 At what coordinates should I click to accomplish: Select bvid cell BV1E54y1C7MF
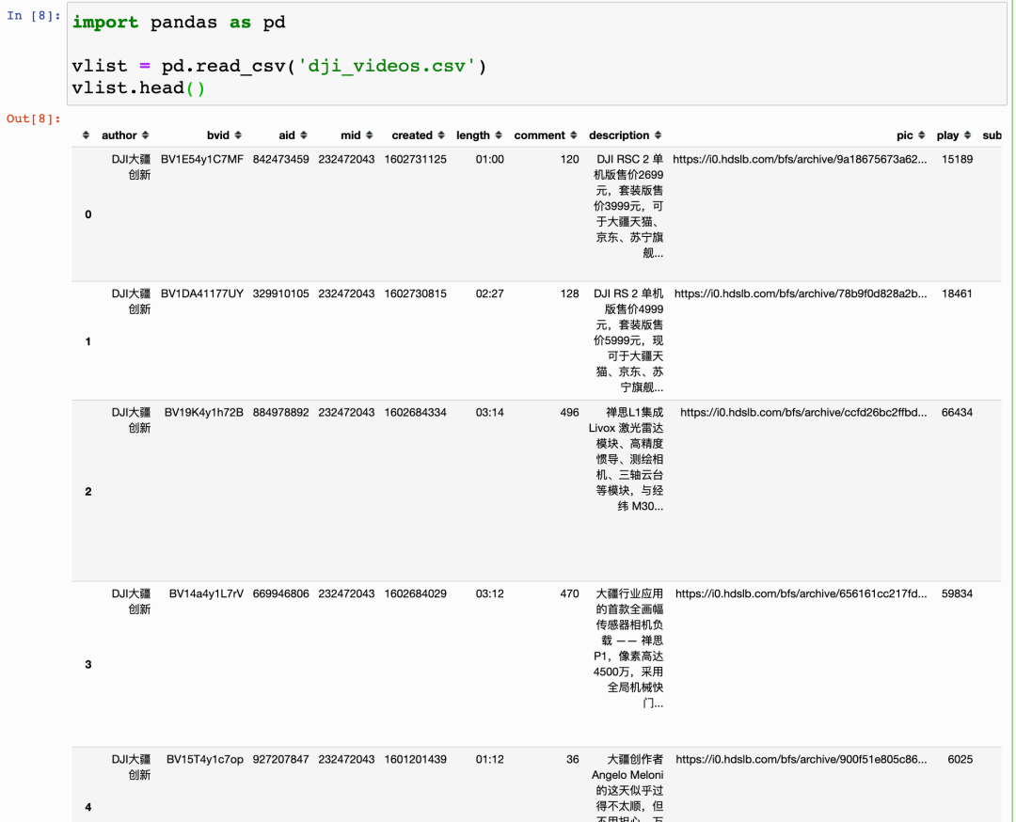pyautogui.click(x=202, y=159)
